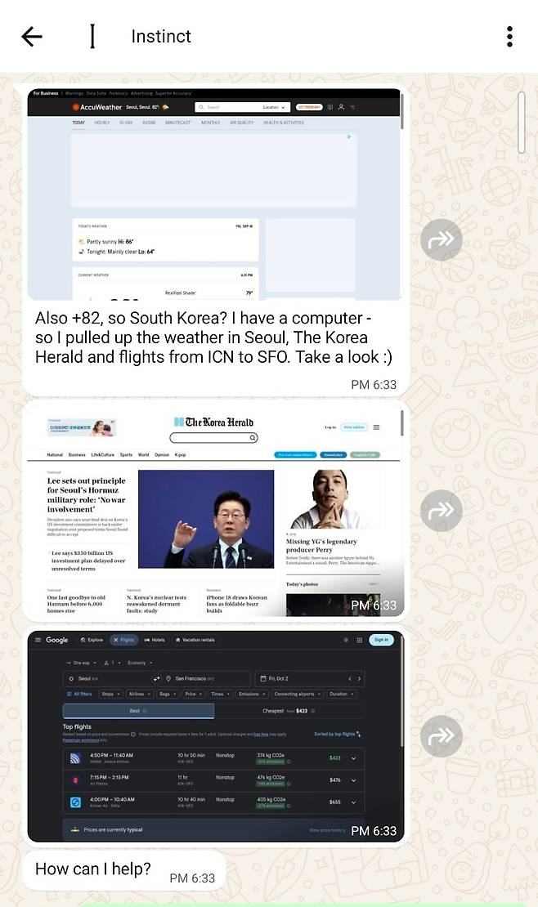This screenshot has height=907, width=538.
Task: Click the PM 6:33 timestamp beside "How can I help?"
Action: pos(192,878)
